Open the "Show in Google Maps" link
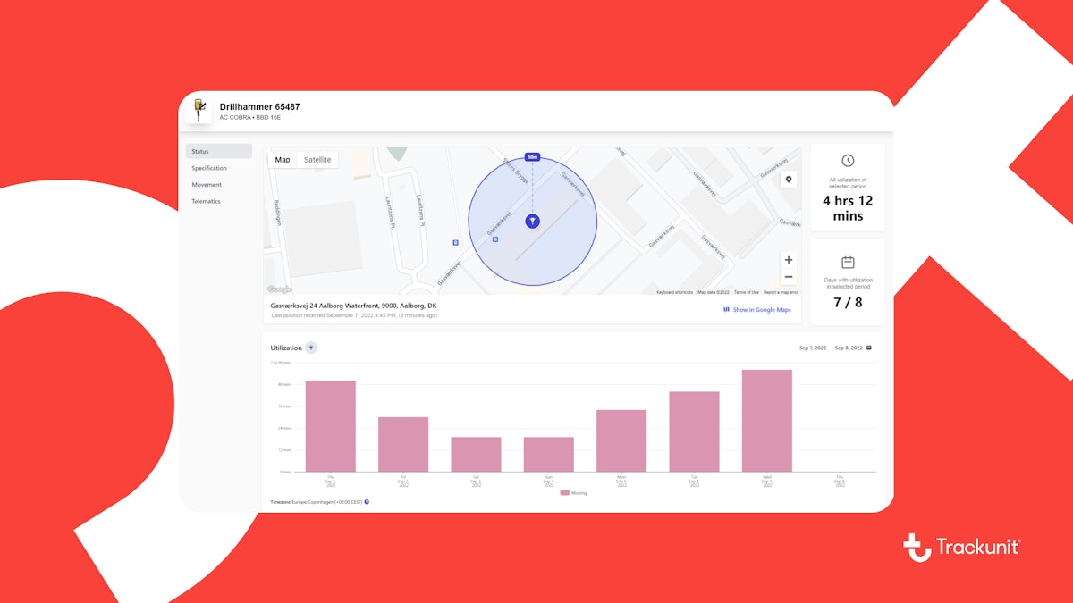Image resolution: width=1073 pixels, height=603 pixels. coord(763,309)
